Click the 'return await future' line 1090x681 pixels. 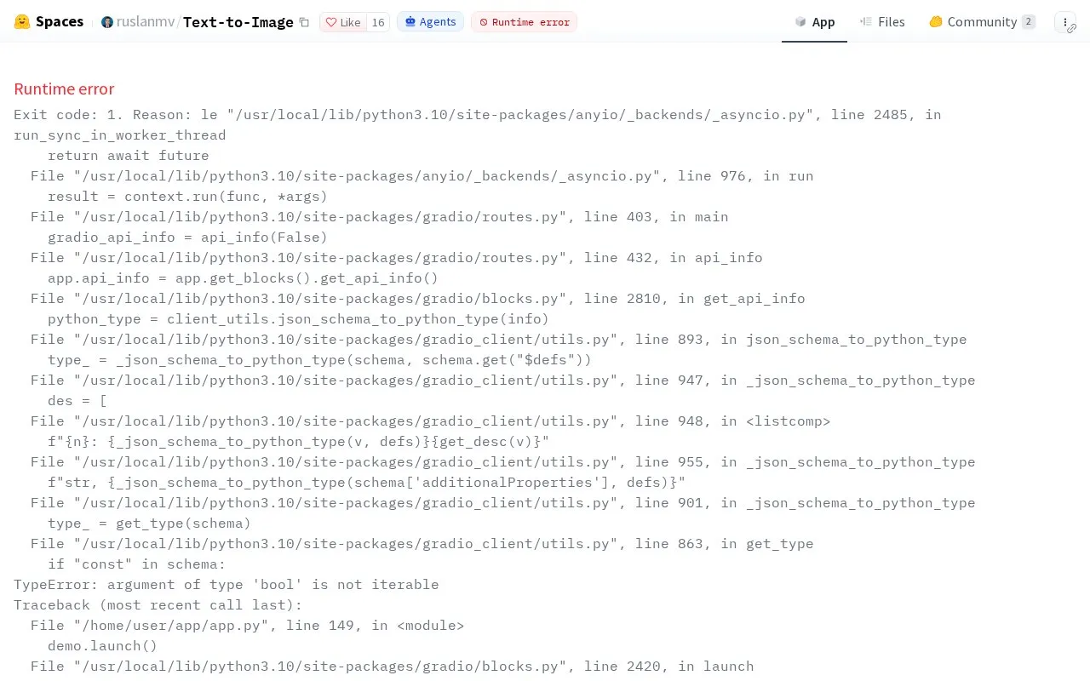tap(129, 155)
